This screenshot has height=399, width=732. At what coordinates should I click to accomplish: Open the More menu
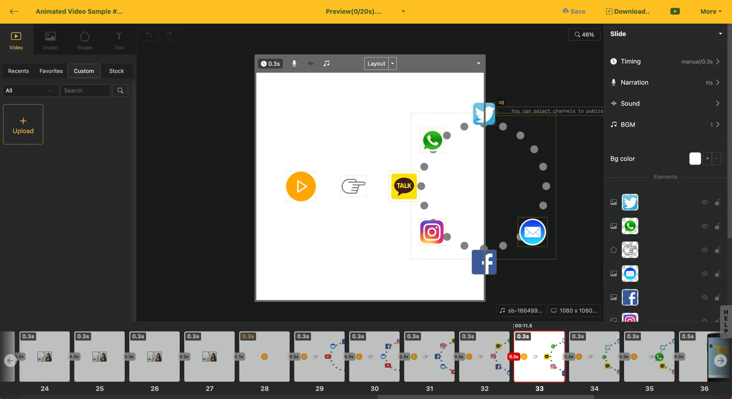tap(711, 11)
